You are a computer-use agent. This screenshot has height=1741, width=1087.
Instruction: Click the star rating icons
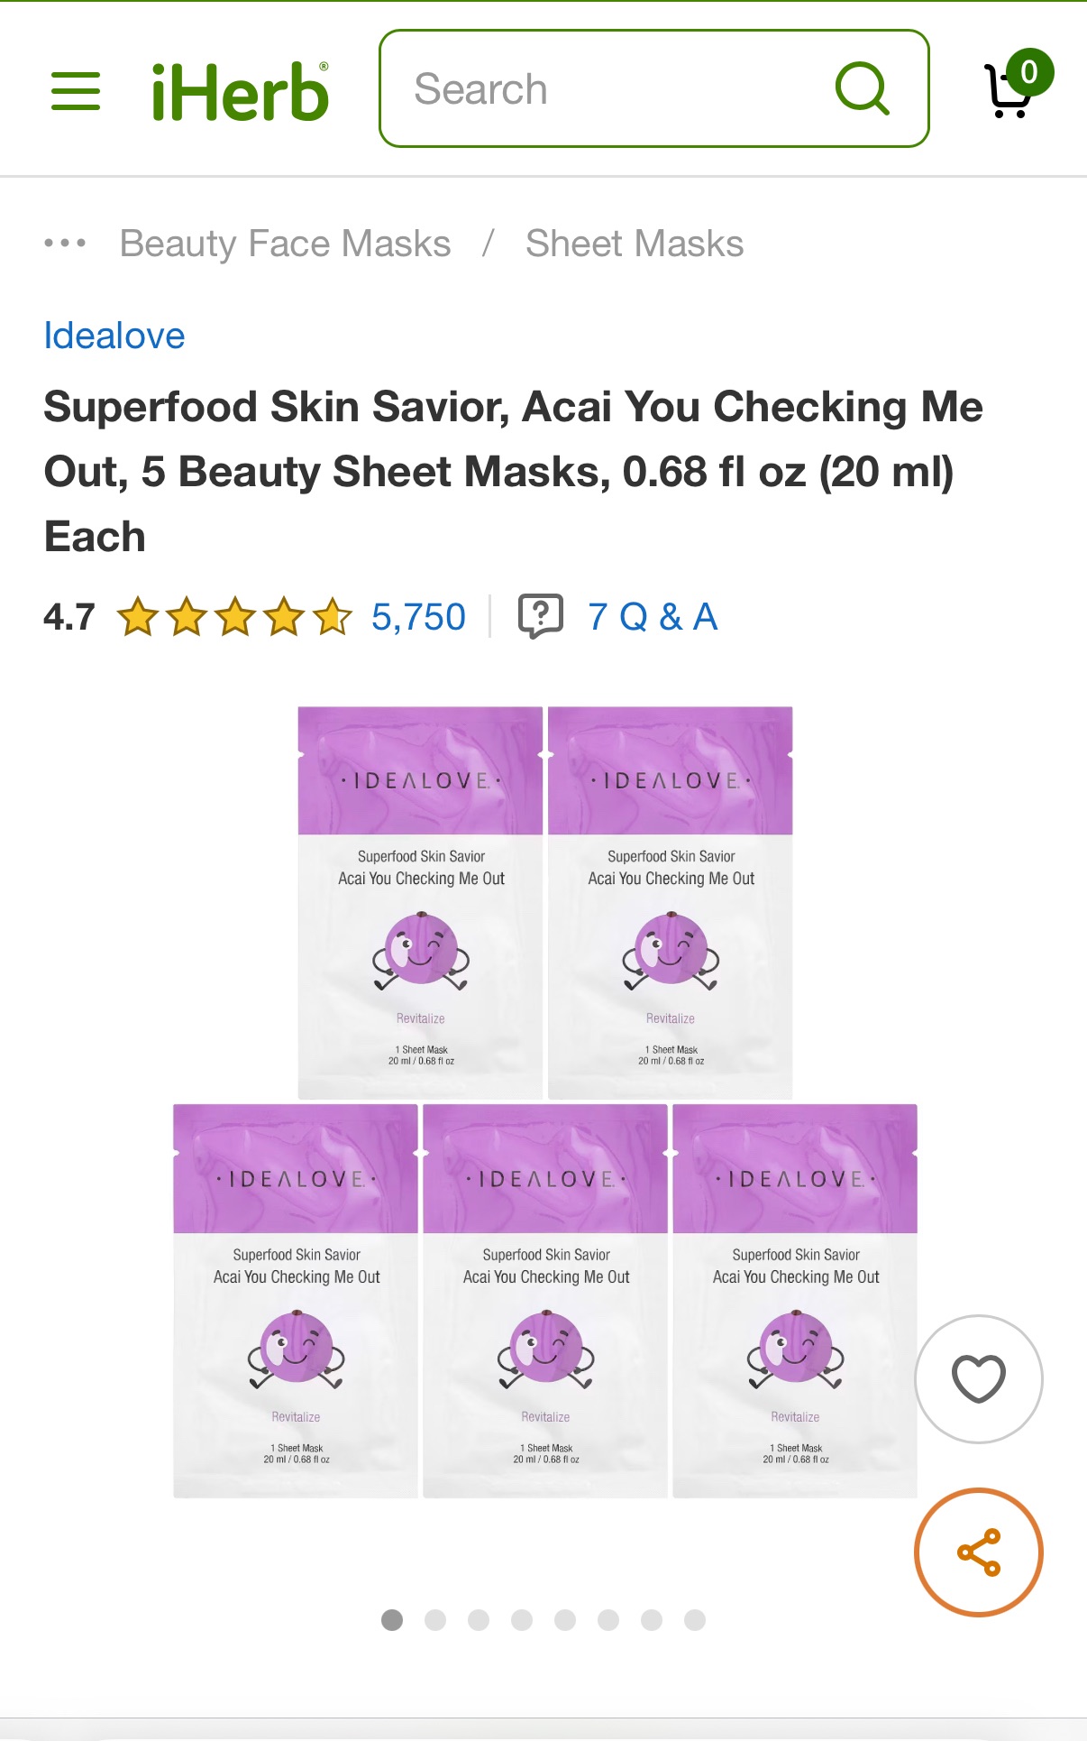pyautogui.click(x=234, y=617)
